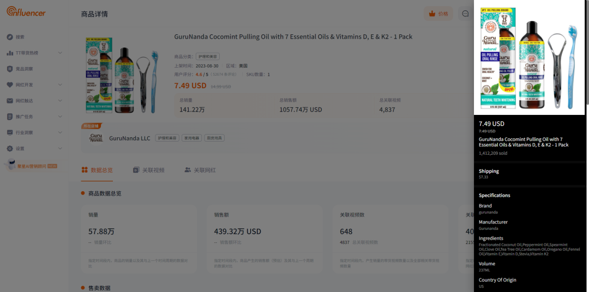This screenshot has height=292, width=589.
Task: Click the 2023-08-30 listing date
Action: 207,66
